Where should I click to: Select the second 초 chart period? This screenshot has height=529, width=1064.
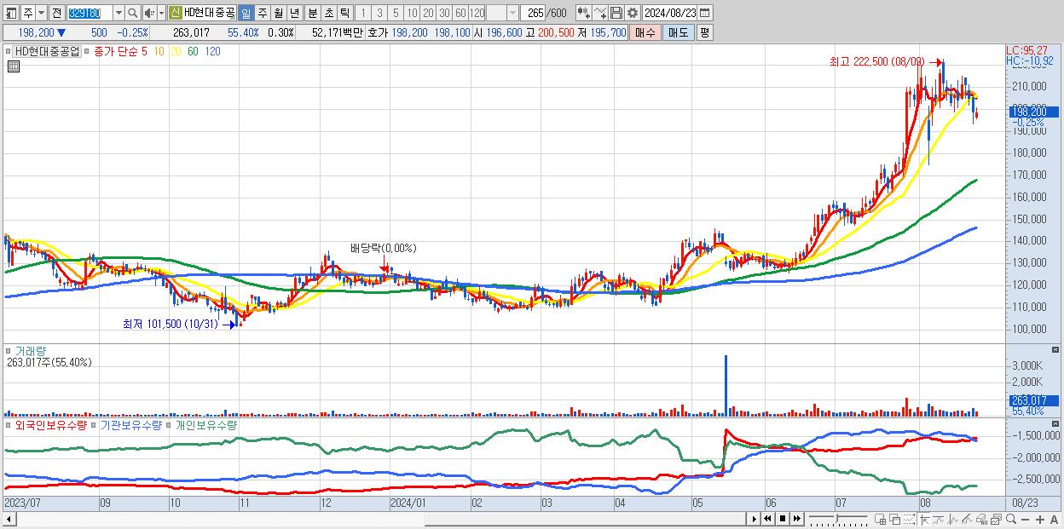point(329,13)
